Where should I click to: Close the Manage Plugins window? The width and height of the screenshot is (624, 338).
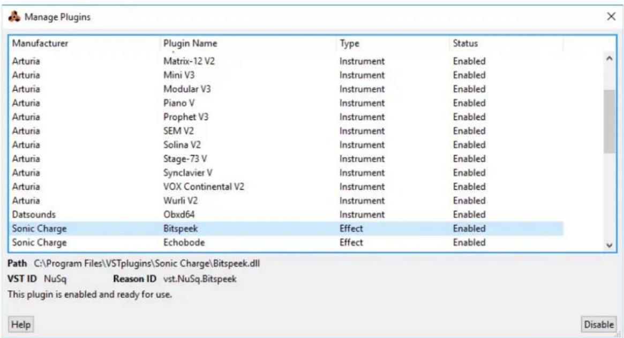(611, 17)
